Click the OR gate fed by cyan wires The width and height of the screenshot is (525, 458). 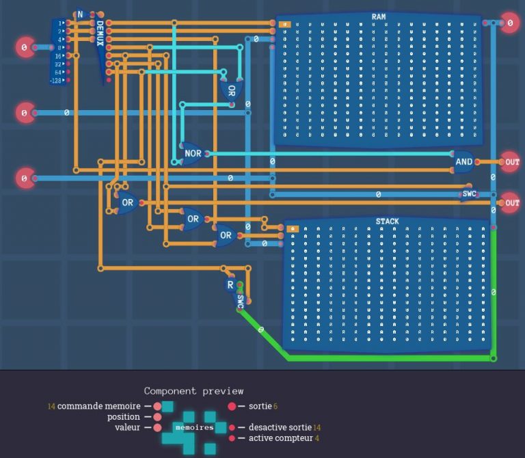tap(231, 90)
